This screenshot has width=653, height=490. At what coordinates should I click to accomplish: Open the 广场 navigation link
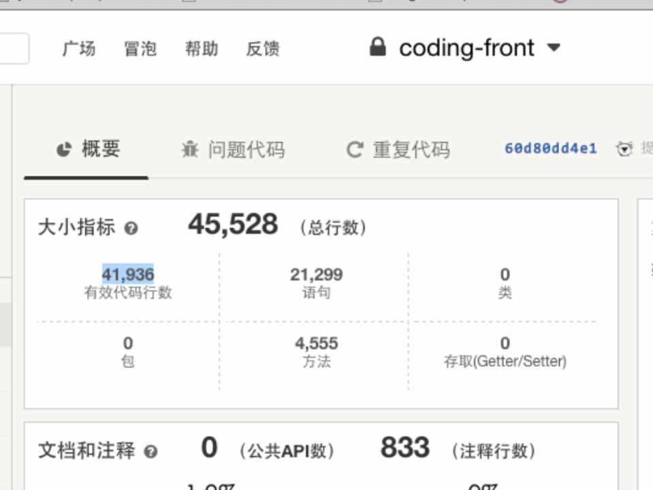click(x=79, y=49)
